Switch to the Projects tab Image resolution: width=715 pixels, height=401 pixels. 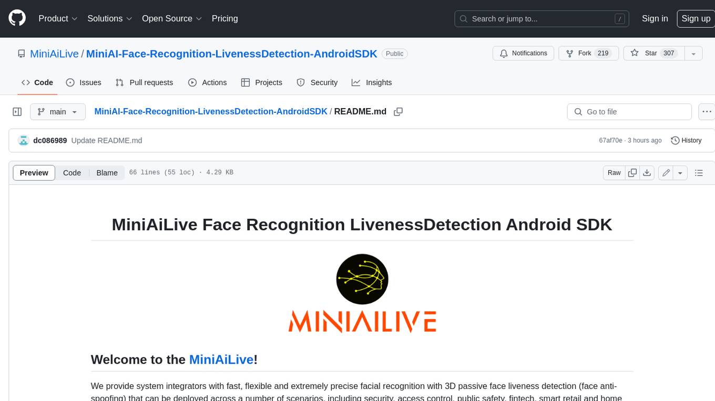261,82
